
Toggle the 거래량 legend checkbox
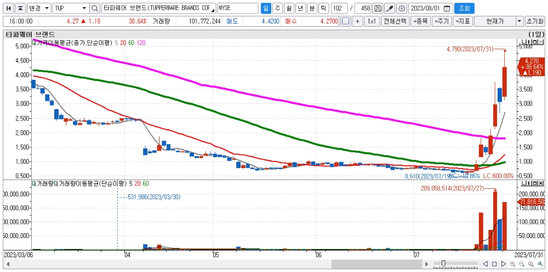[x=34, y=183]
